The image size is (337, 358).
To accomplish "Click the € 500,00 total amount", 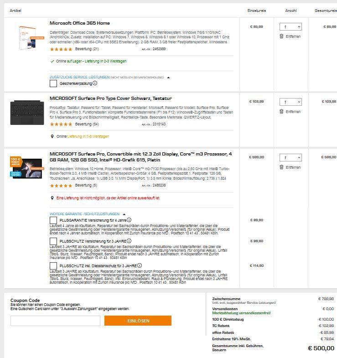I will 321,348.
